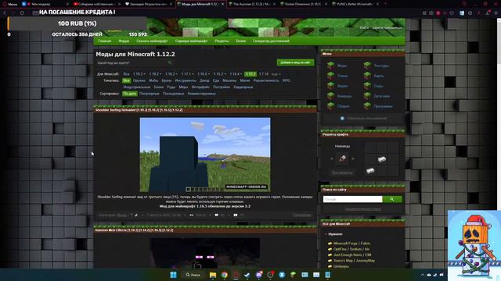Click the magnifier icon in mod search field
The width and height of the screenshot is (501, 281).
tap(170, 62)
